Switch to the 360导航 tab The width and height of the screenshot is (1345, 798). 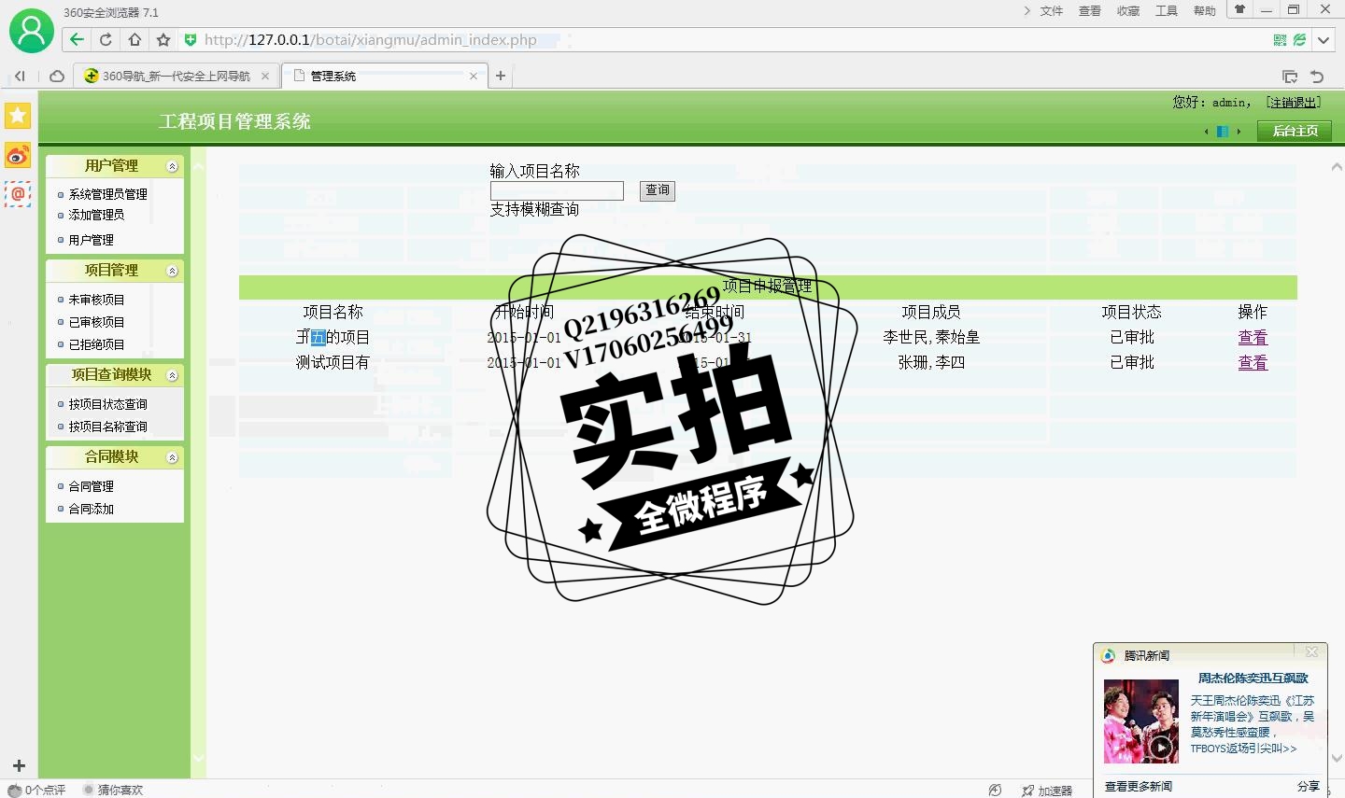[176, 77]
